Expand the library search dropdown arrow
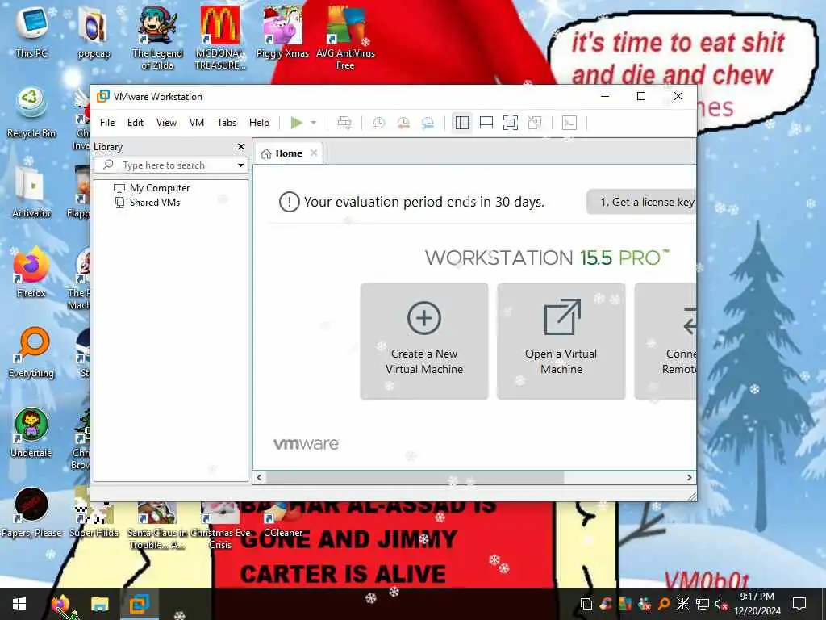 tap(240, 165)
